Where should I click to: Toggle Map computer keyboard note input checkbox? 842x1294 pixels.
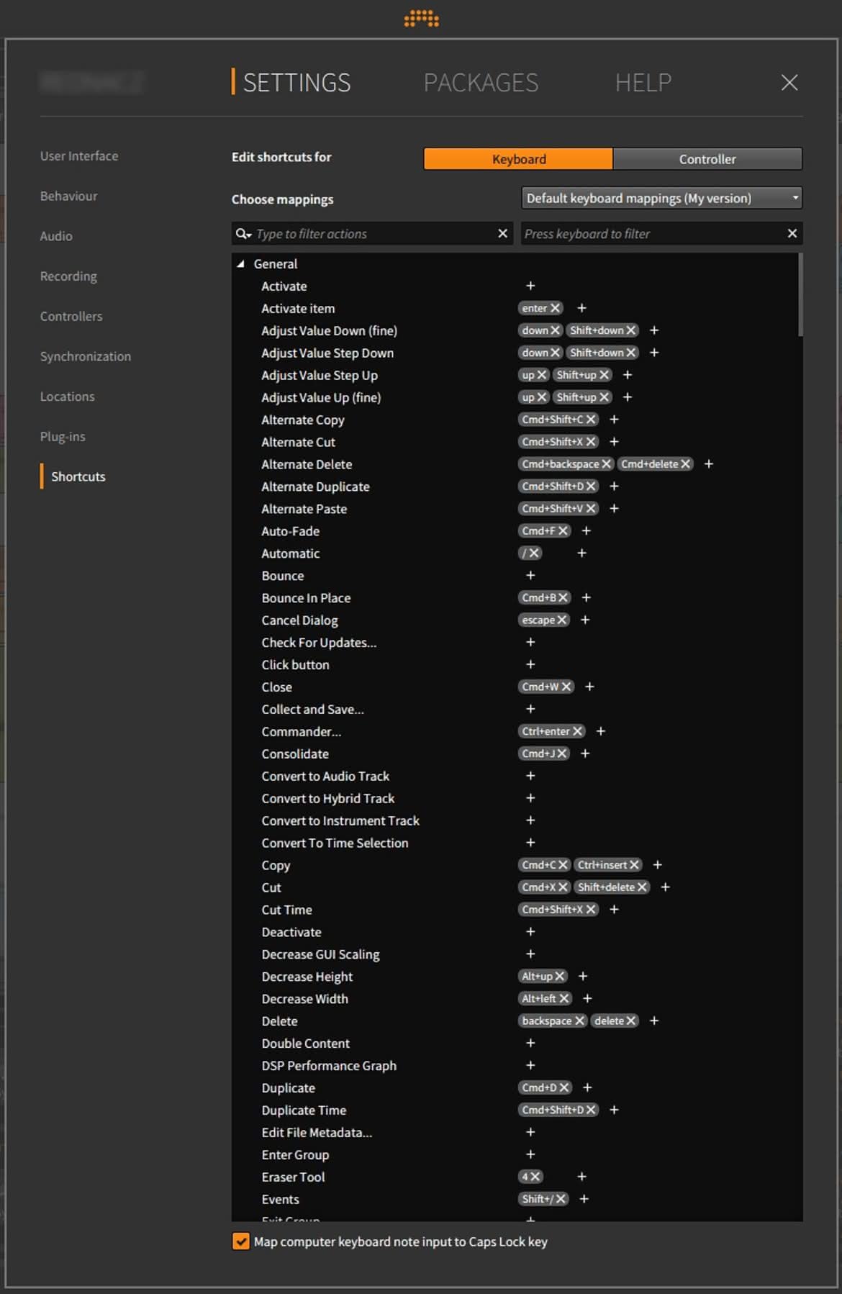(x=241, y=1241)
